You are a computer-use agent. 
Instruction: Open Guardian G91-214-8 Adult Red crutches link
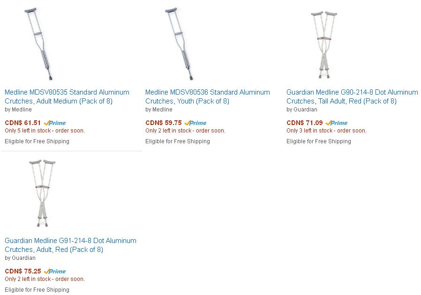pyautogui.click(x=71, y=245)
